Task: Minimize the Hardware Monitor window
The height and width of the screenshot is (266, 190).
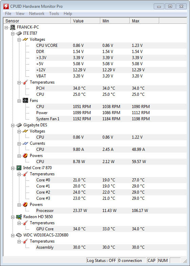Action: click(159, 6)
